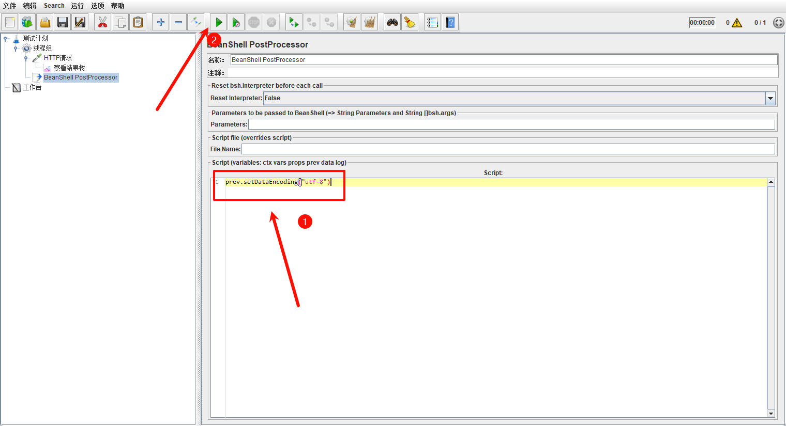Click the 察看结果树 listener icon in the tree
The height and width of the screenshot is (426, 786).
[x=48, y=68]
